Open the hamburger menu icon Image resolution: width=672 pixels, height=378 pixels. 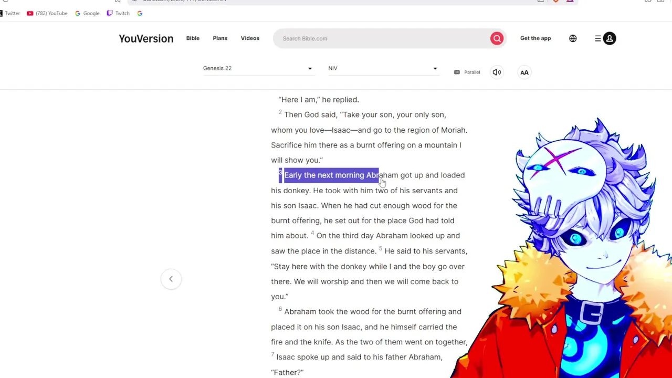(597, 38)
